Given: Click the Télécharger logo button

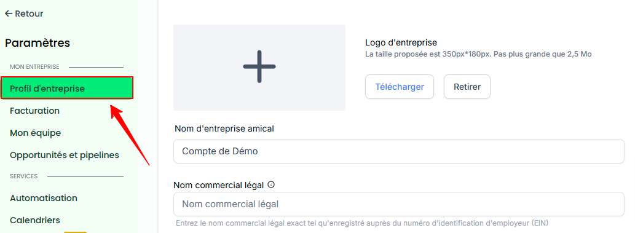Looking at the screenshot, I should coord(400,87).
